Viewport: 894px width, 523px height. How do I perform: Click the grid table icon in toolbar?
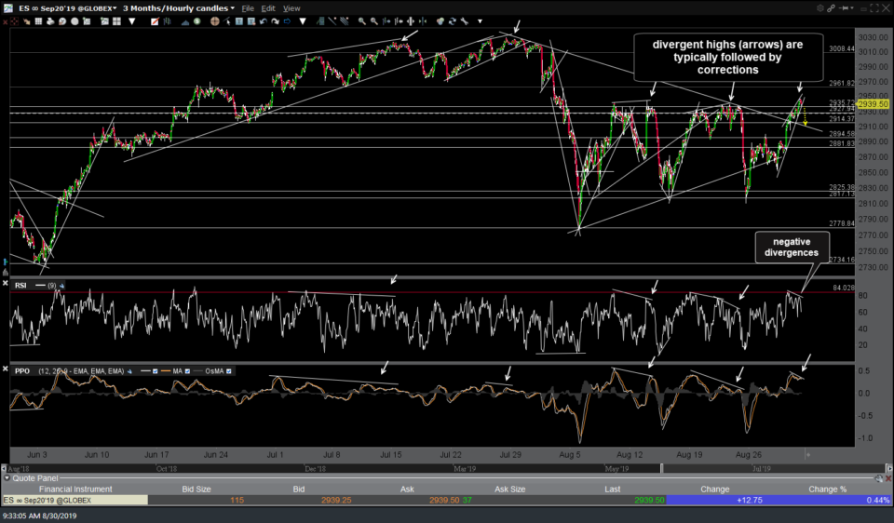[x=38, y=21]
